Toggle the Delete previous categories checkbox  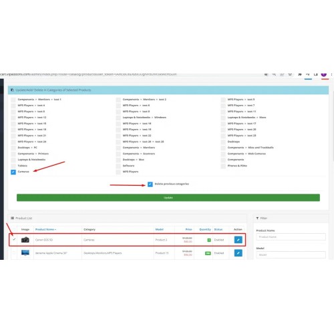tap(150, 184)
